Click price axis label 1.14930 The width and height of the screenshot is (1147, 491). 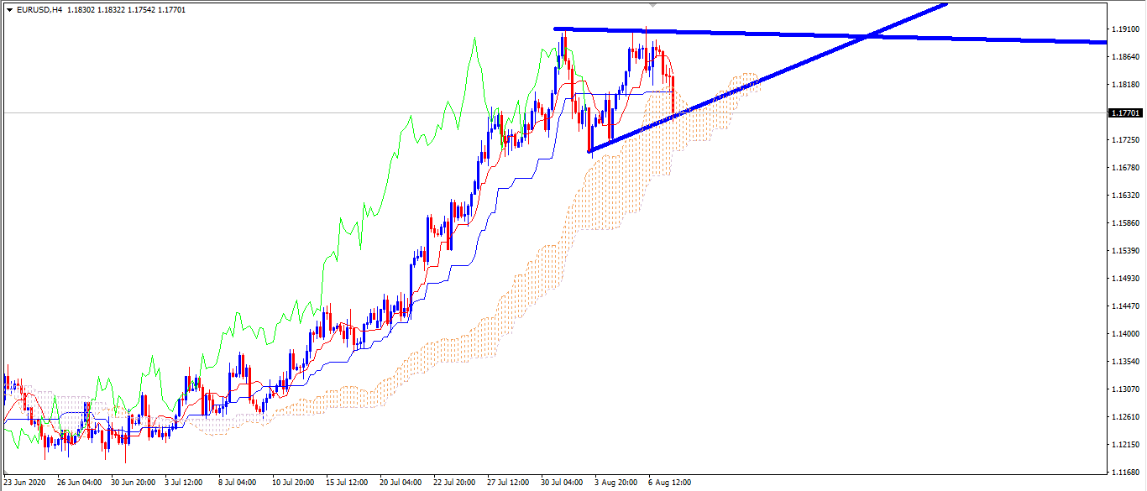tap(1124, 279)
